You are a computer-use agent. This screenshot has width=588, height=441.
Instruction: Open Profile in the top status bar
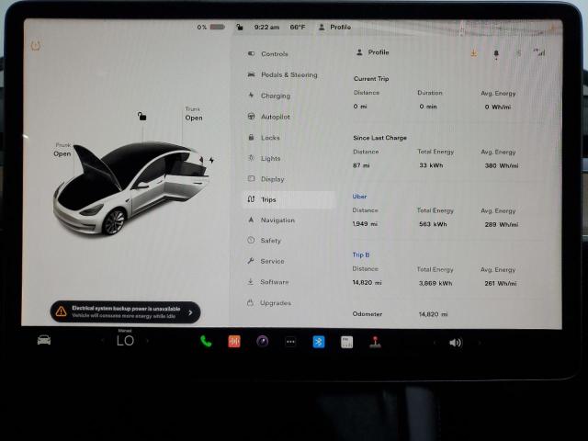(x=334, y=27)
